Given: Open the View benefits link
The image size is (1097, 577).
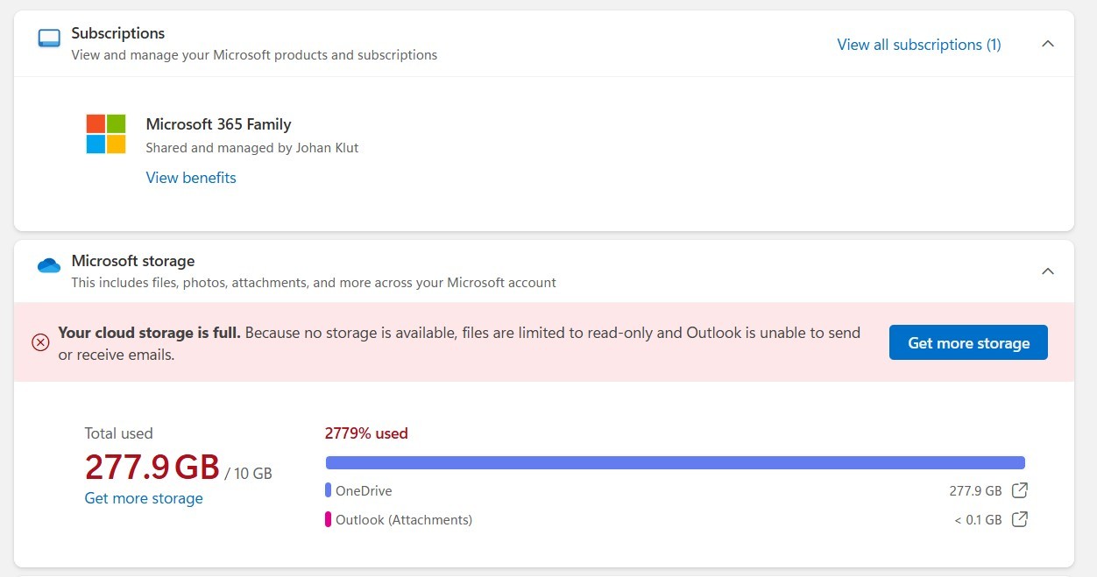Looking at the screenshot, I should click(x=191, y=178).
